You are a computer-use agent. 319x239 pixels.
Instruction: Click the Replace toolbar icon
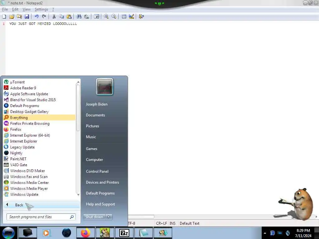click(87, 17)
